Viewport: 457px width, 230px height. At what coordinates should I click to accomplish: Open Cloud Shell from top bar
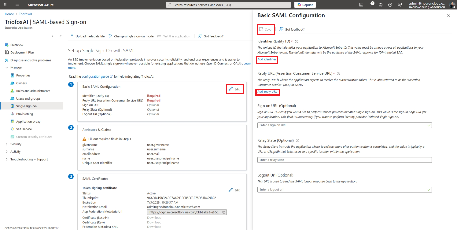coord(361,5)
